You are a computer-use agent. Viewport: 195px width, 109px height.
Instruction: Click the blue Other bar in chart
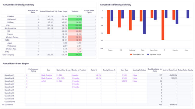click(188, 14)
